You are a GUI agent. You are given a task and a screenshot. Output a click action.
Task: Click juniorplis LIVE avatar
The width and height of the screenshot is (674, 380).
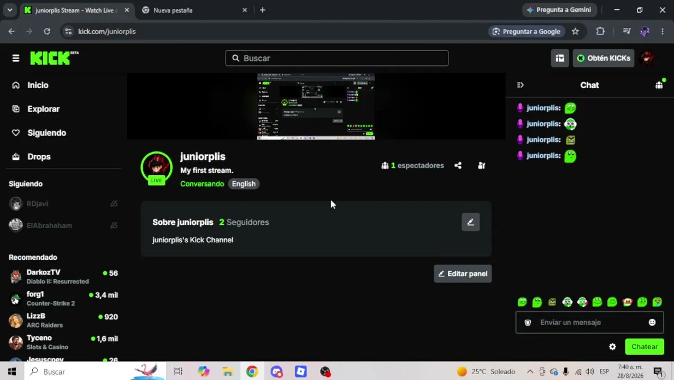156,167
